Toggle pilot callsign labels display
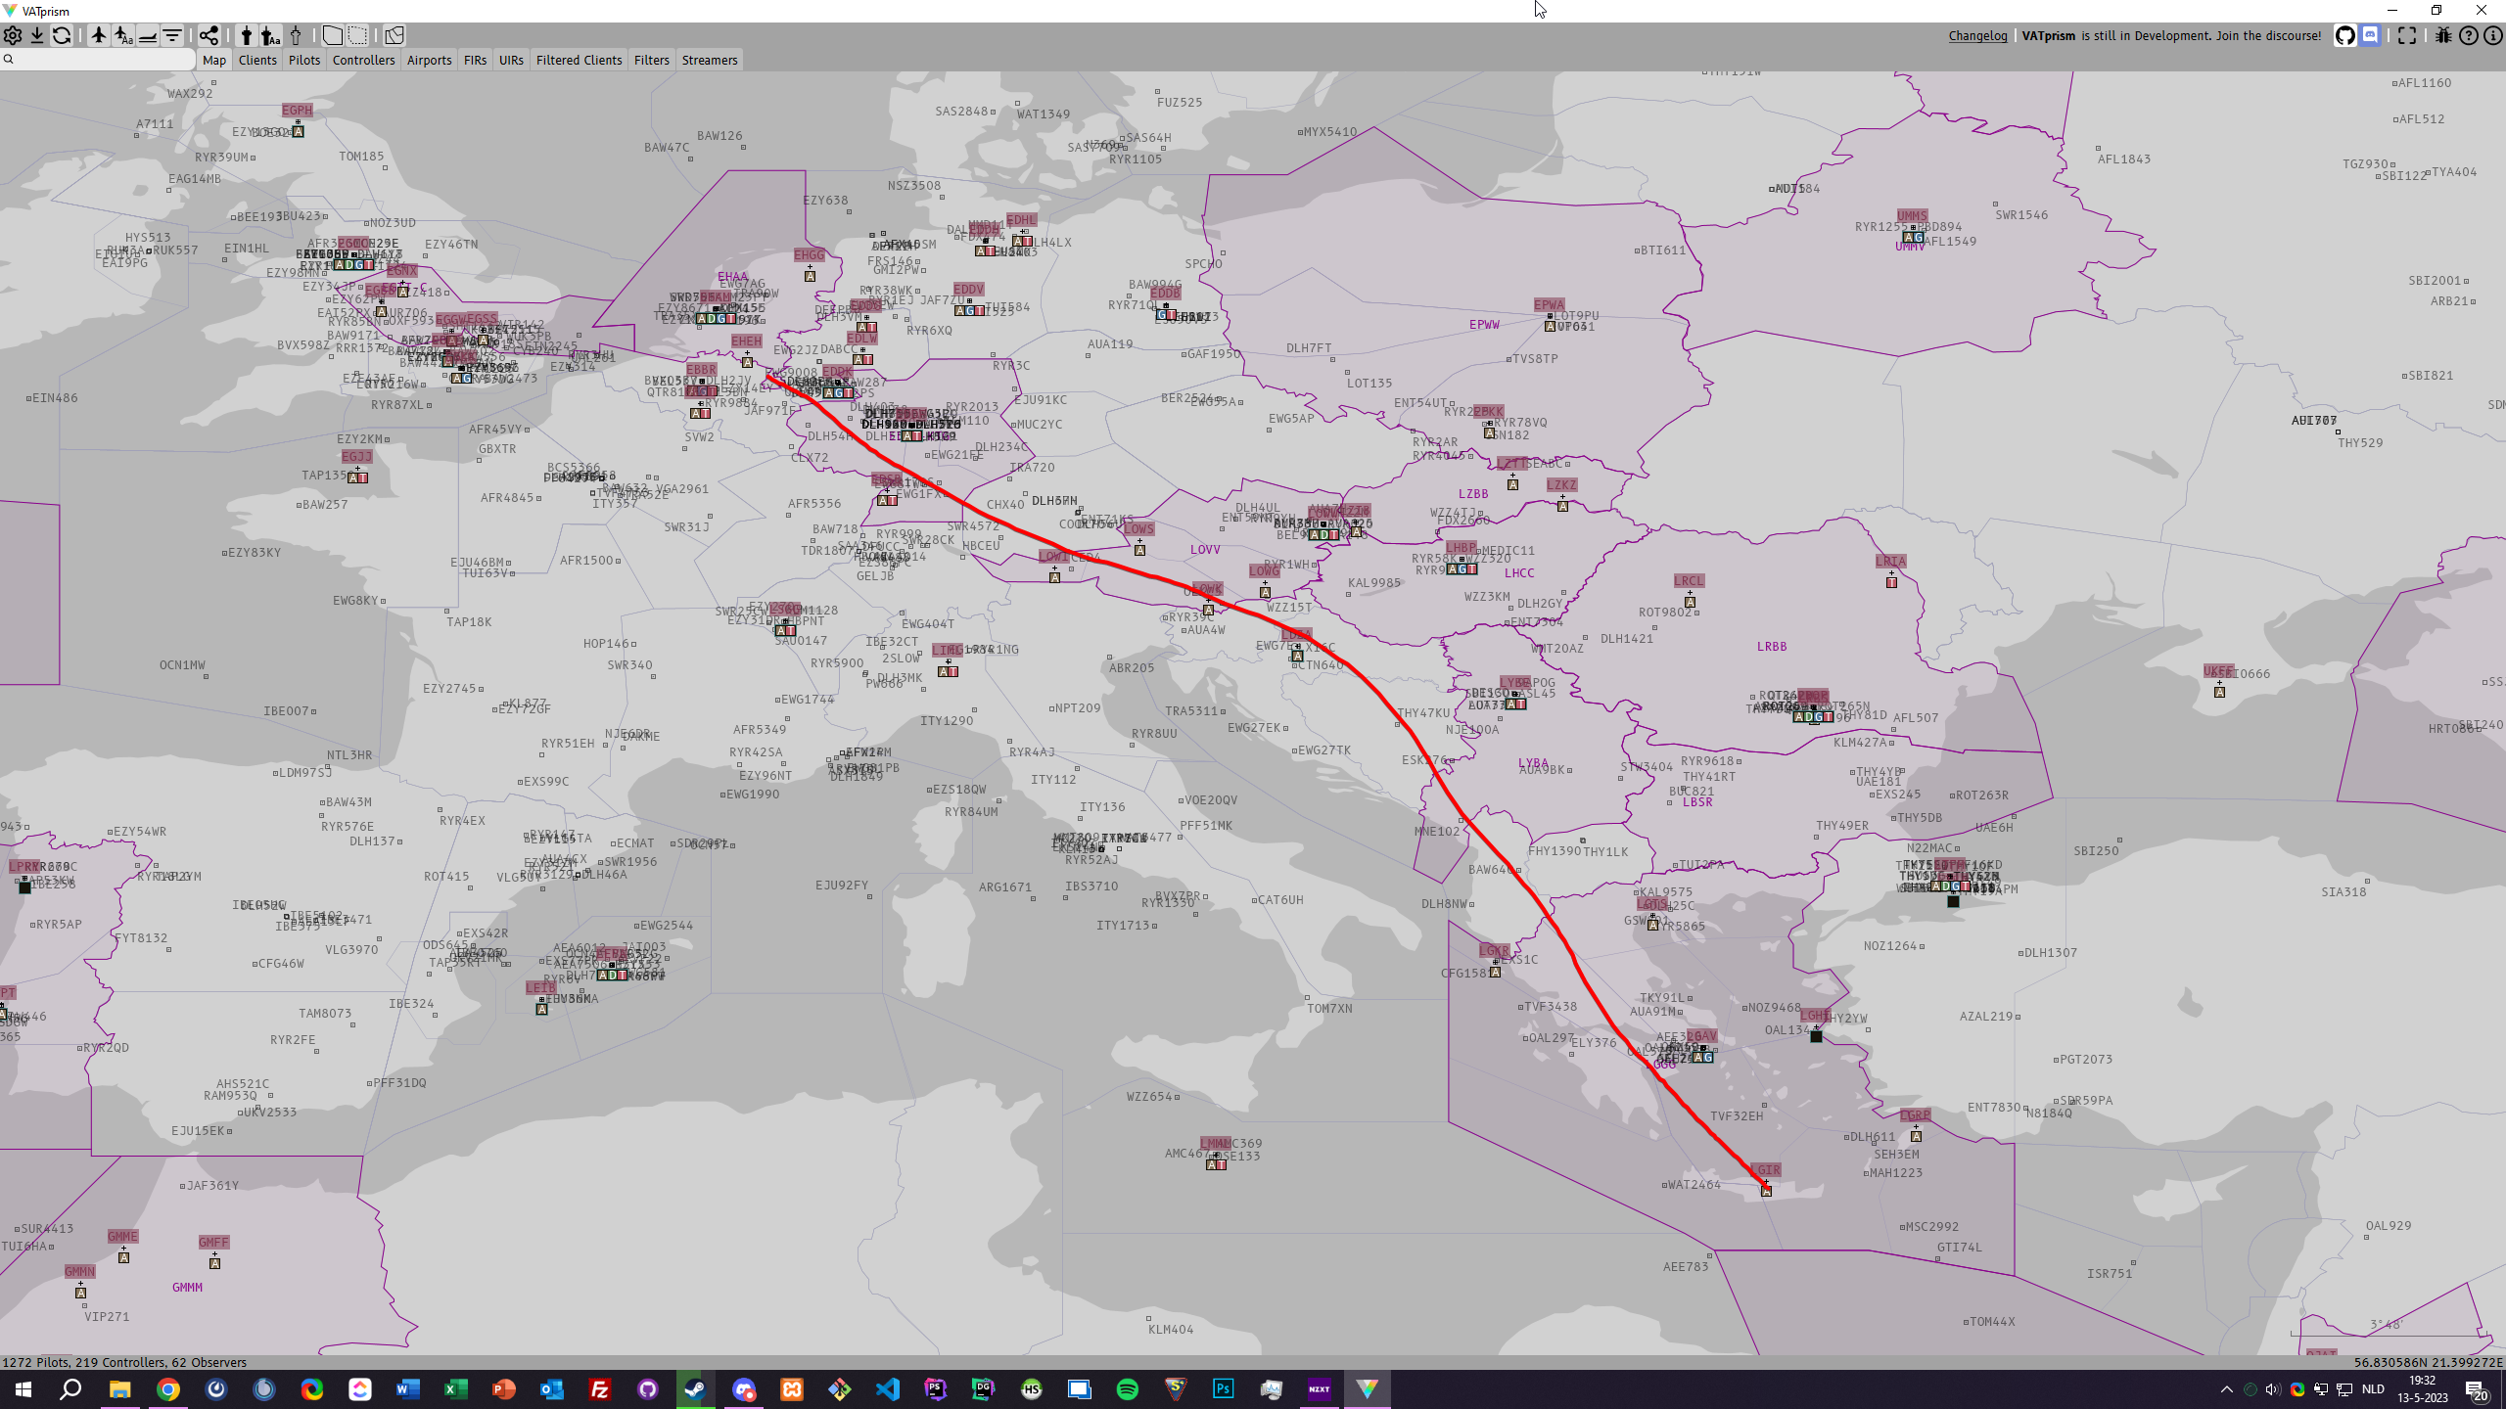Screen dimensions: 2506x1409 123,36
